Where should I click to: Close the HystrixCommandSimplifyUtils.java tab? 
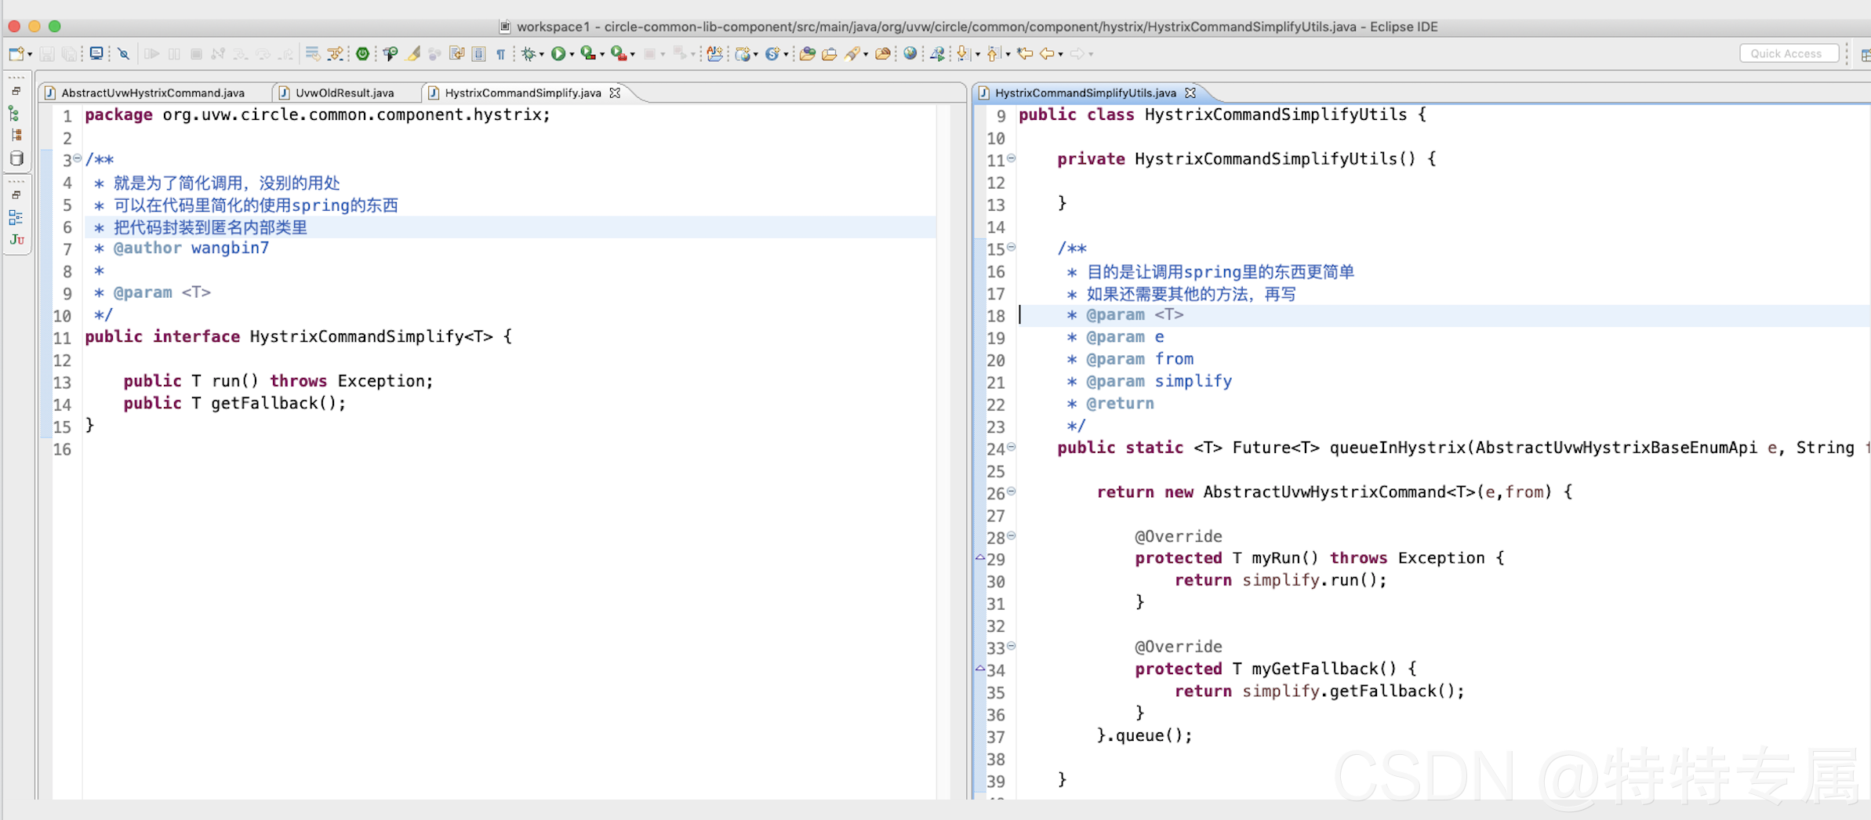1190,93
